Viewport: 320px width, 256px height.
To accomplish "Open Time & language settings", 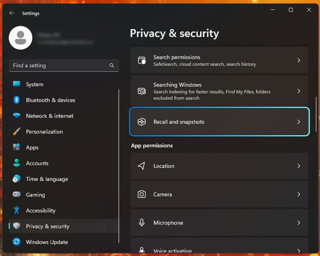I will (47, 179).
